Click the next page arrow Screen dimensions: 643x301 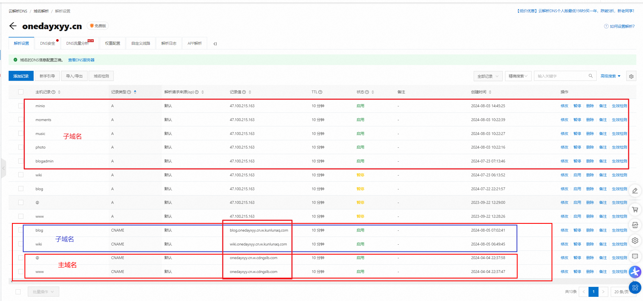point(603,292)
